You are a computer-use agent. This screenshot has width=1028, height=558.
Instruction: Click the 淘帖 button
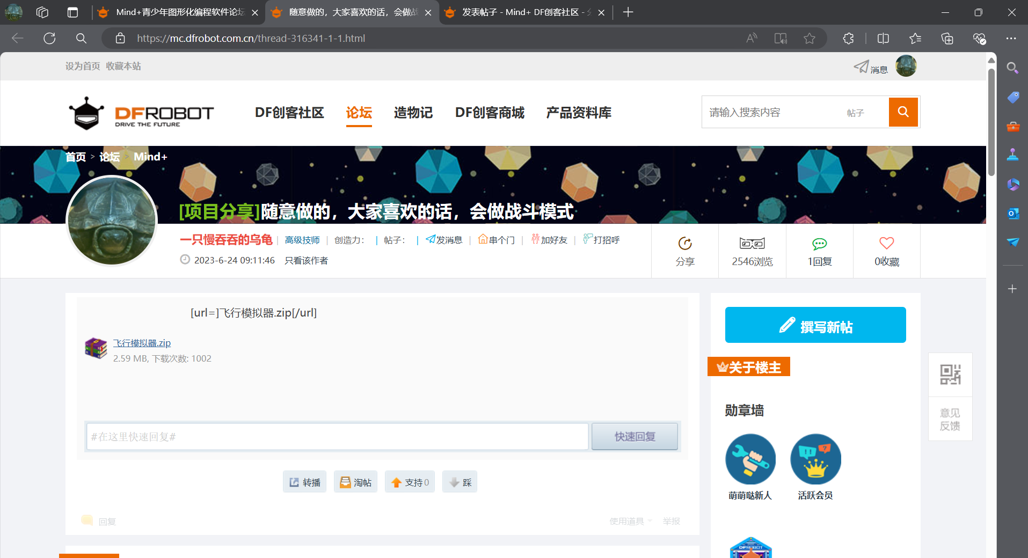[355, 482]
